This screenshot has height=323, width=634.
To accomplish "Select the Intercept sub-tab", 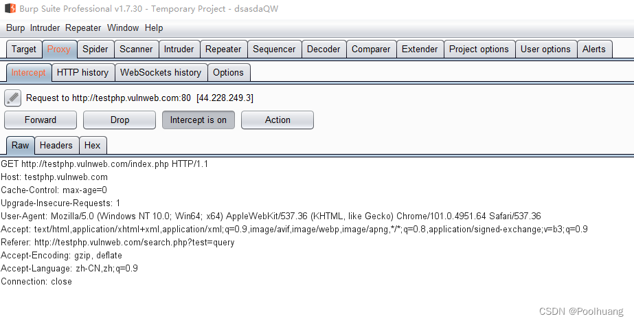I will (29, 72).
